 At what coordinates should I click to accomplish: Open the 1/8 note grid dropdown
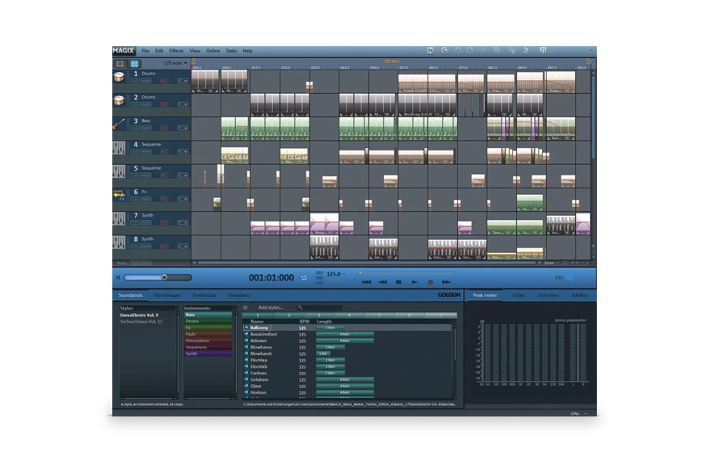click(x=175, y=63)
